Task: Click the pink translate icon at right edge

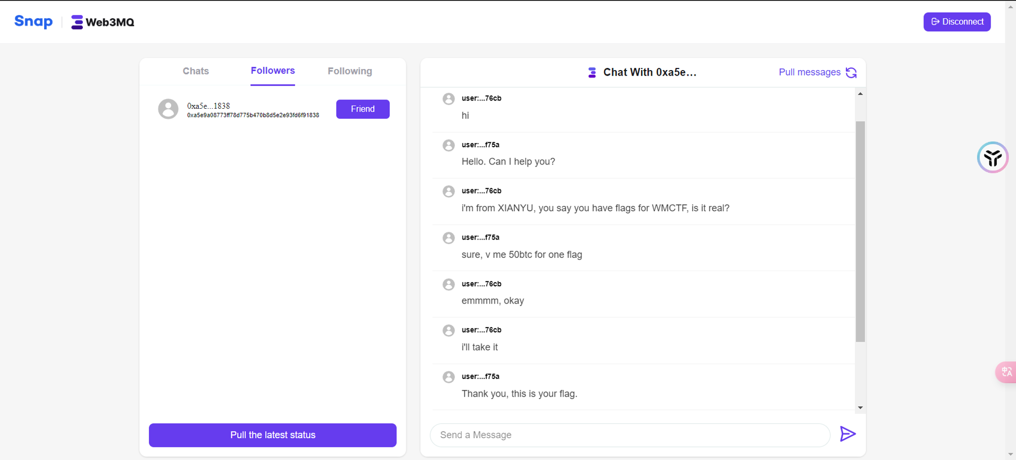Action: pyautogui.click(x=1006, y=372)
